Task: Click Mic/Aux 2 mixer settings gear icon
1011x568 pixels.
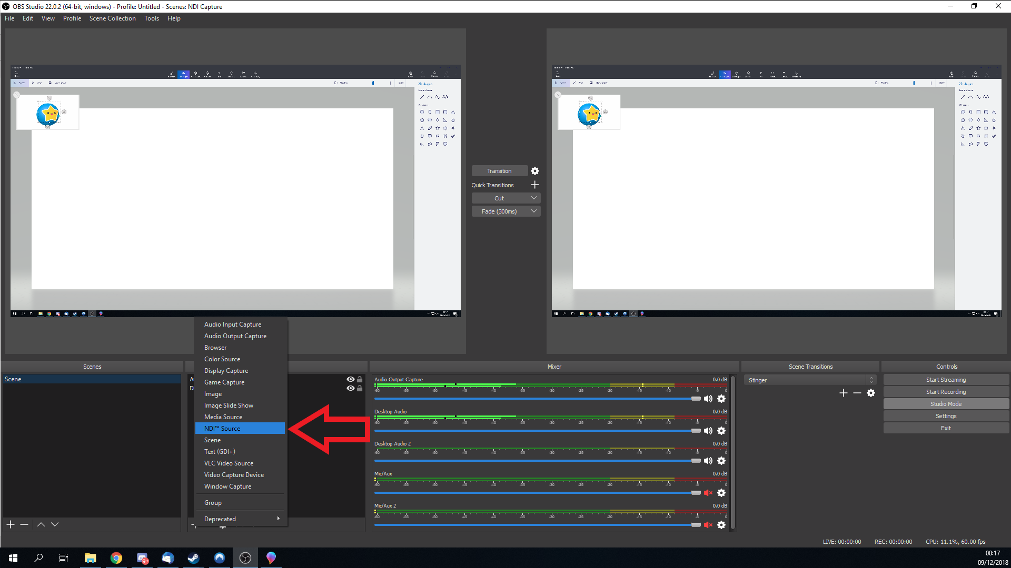Action: 721,525
